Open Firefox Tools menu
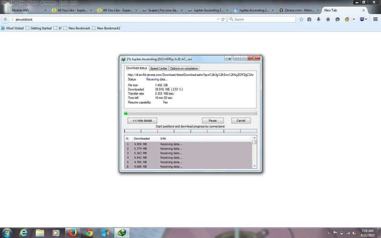 64,3
